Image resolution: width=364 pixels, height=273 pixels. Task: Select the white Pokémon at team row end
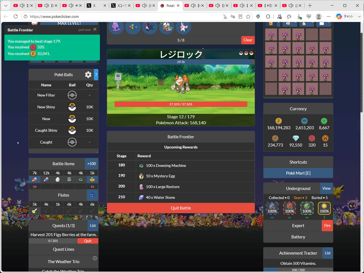click(x=183, y=27)
